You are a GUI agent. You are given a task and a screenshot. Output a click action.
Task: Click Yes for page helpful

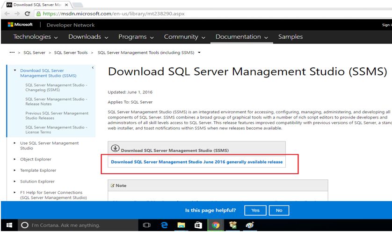(255, 210)
